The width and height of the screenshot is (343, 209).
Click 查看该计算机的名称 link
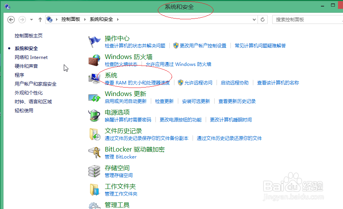click(278, 83)
